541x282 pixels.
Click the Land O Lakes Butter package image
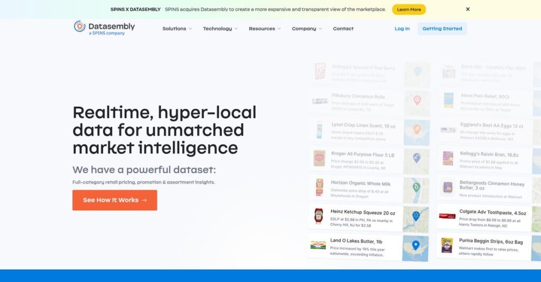[318, 245]
